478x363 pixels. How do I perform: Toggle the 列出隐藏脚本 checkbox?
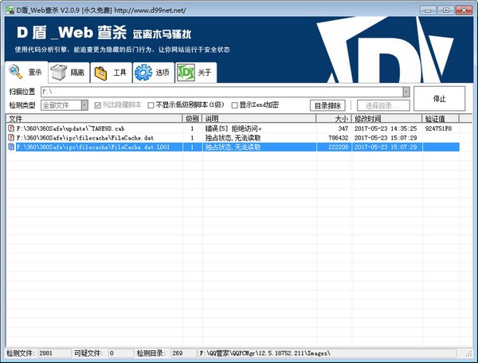pos(98,105)
